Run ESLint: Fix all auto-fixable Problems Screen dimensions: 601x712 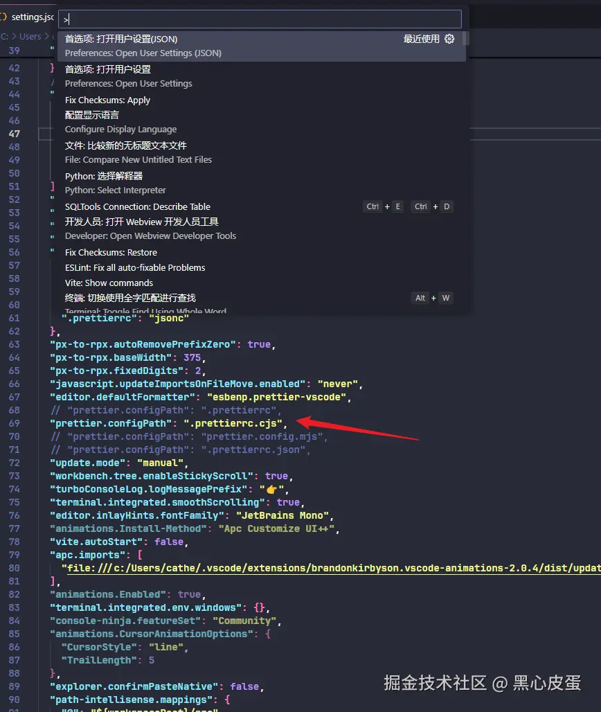262,267
